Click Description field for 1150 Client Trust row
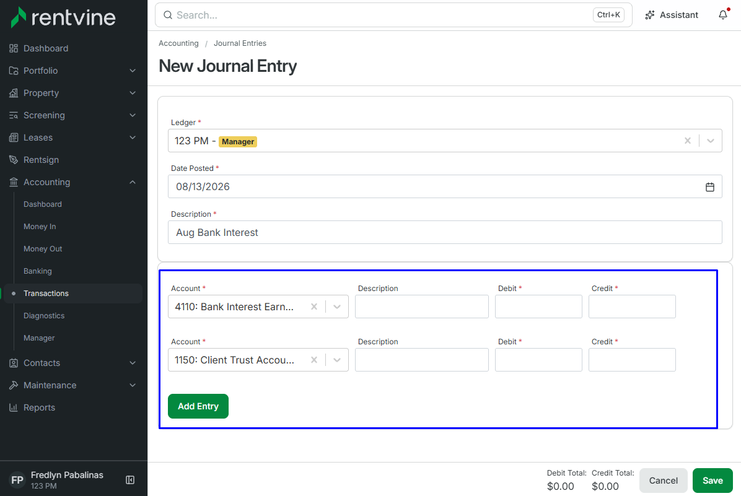The width and height of the screenshot is (741, 496). click(421, 360)
